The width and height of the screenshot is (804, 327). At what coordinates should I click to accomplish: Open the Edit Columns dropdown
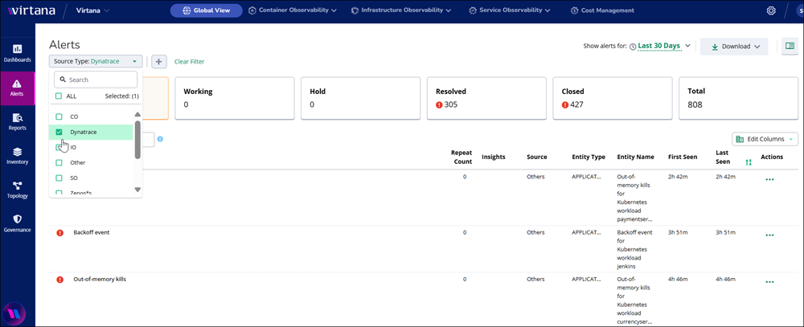click(x=765, y=139)
